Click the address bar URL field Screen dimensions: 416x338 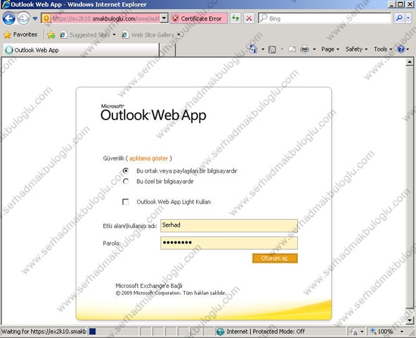coord(101,18)
